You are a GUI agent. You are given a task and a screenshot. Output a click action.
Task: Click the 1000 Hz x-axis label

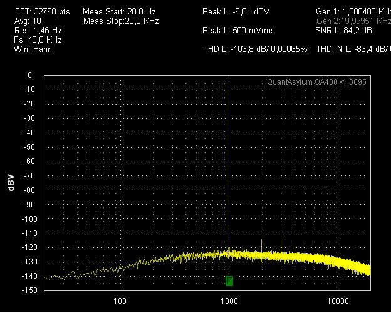click(229, 300)
